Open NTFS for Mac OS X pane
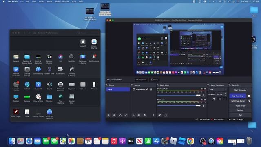Image resolution: width=261 pixels, height=147 pixels. (49, 114)
